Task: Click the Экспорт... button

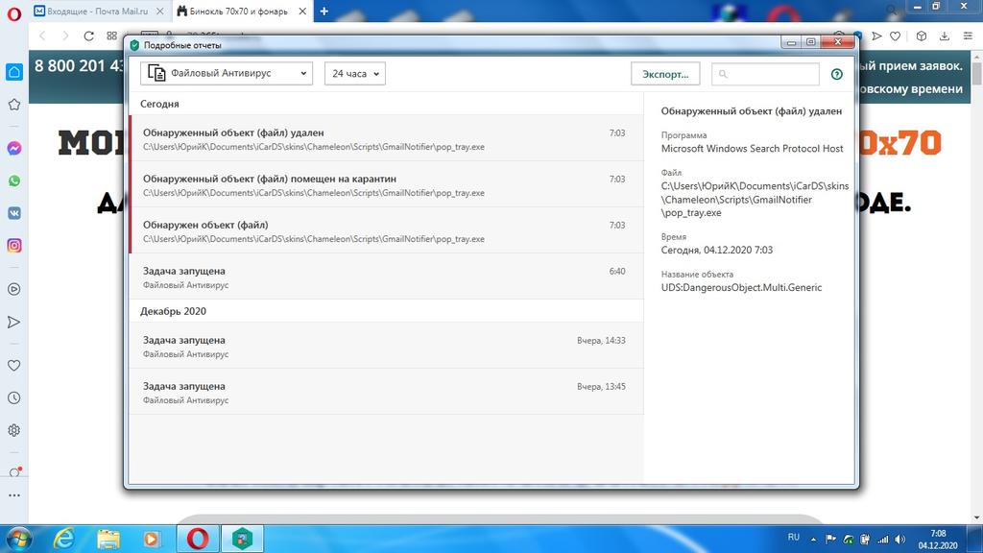Action: [665, 74]
